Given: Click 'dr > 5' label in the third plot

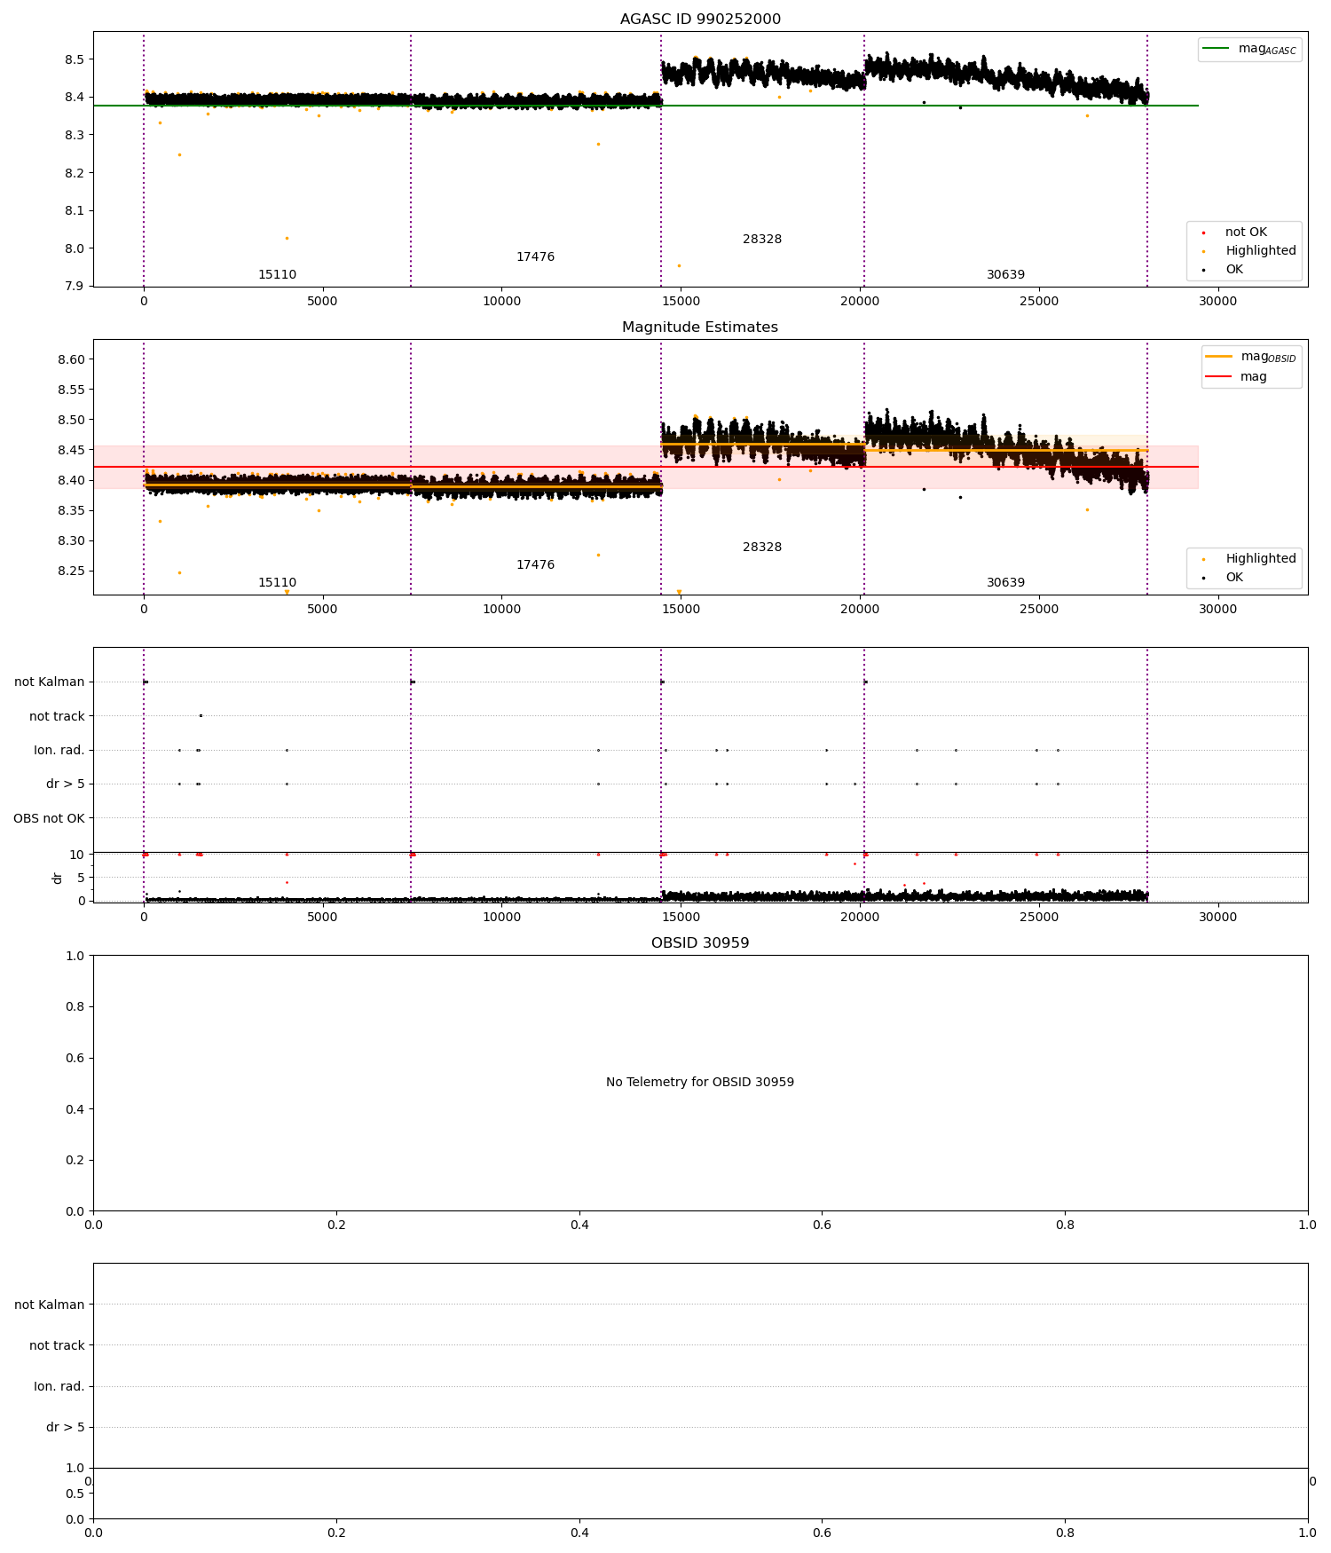Looking at the screenshot, I should (66, 784).
